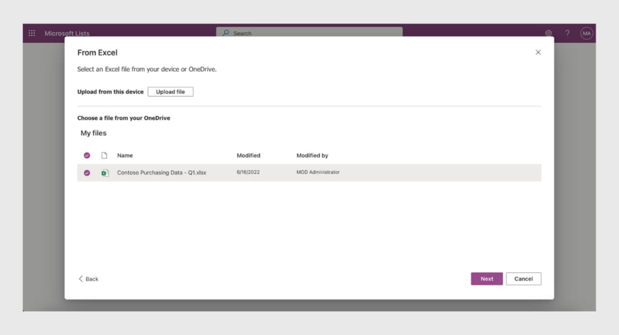Deselect the Contoso Purchasing Data row checkmark
619x335 pixels.
(87, 173)
